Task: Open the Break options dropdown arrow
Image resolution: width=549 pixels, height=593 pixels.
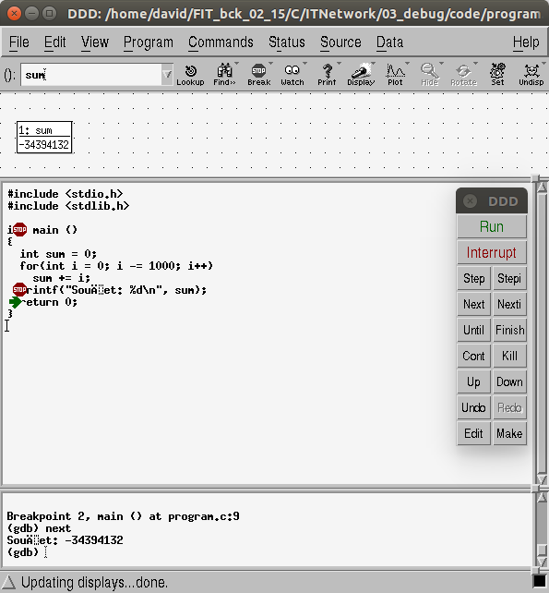Action: (x=271, y=63)
